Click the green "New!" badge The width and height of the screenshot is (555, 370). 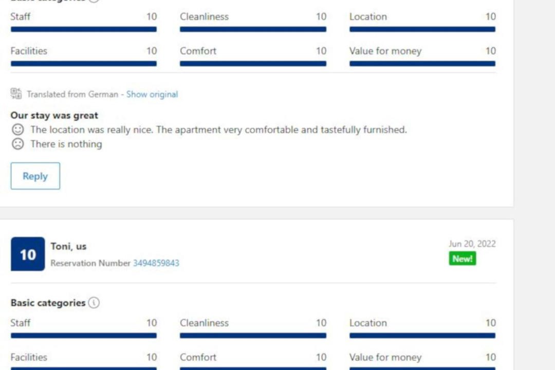click(x=462, y=258)
